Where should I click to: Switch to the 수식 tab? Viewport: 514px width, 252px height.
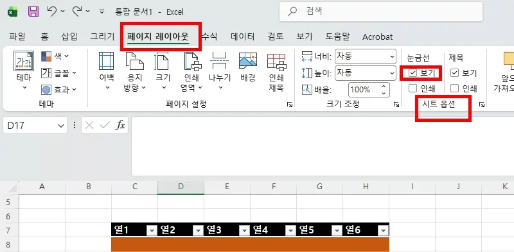point(209,37)
